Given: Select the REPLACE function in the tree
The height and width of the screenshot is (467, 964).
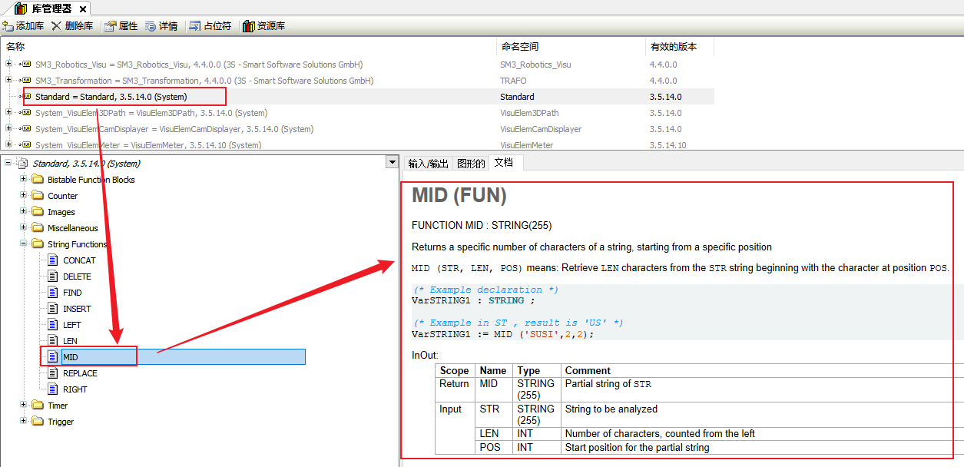Looking at the screenshot, I should (x=80, y=373).
